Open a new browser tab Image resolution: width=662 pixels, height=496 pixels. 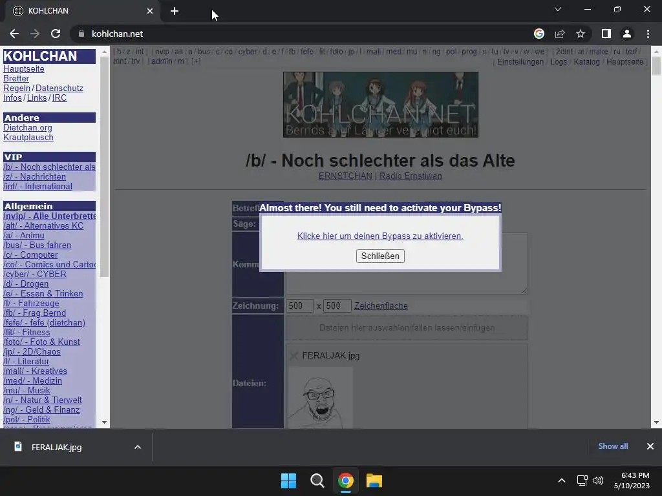click(175, 11)
